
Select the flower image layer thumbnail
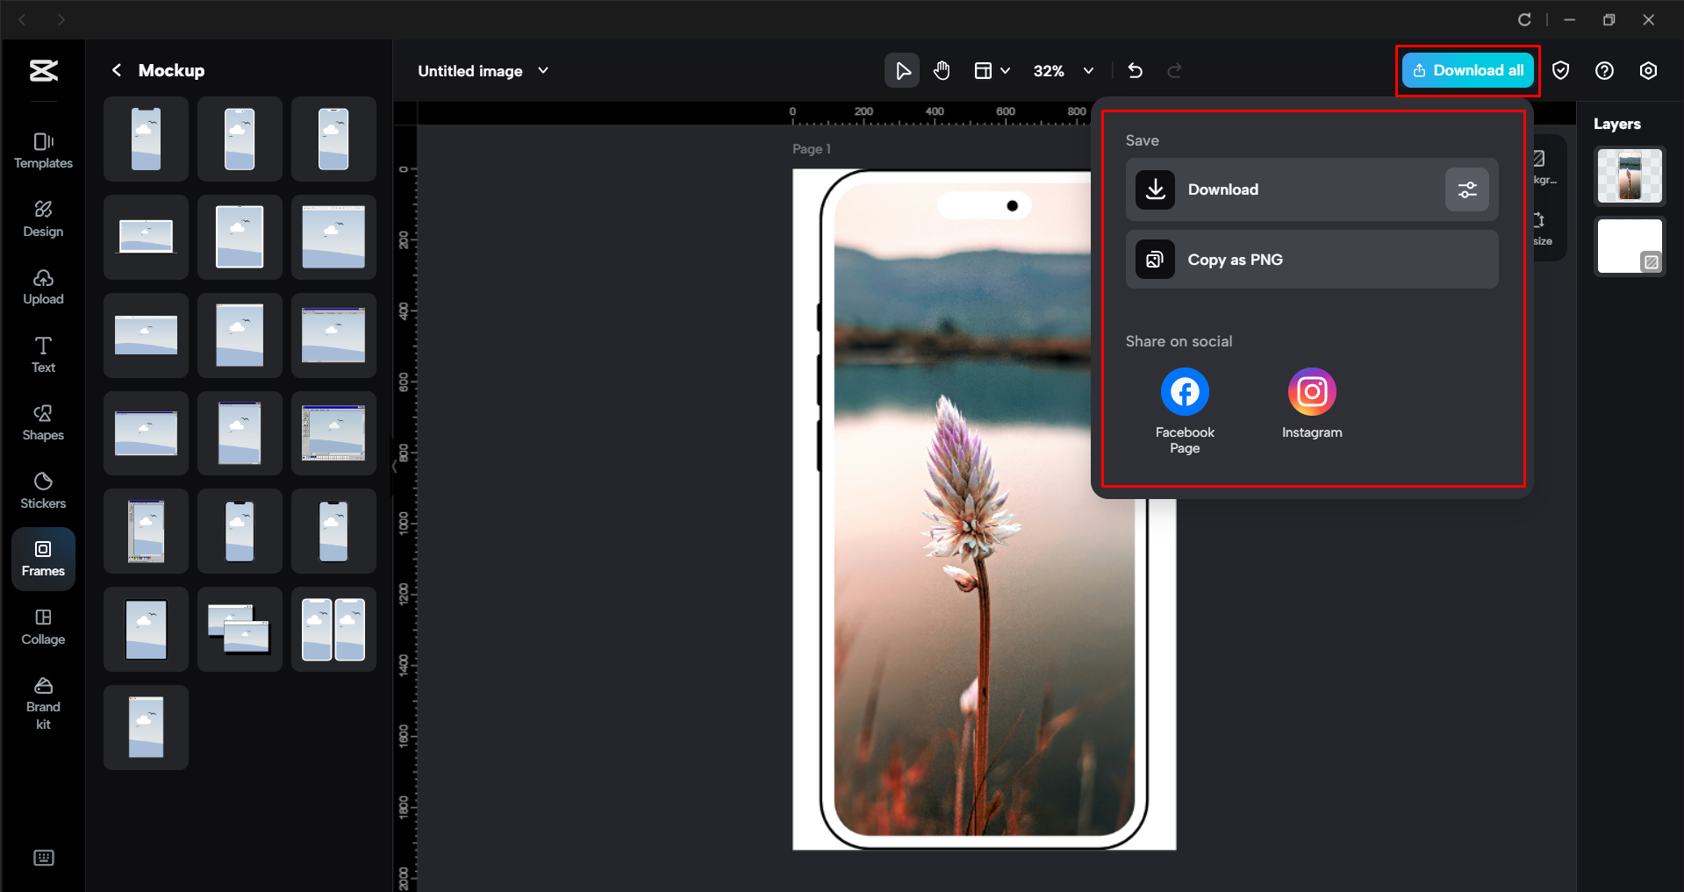1629,175
